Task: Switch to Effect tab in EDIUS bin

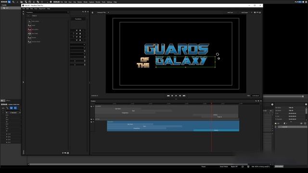Action: 8,100
